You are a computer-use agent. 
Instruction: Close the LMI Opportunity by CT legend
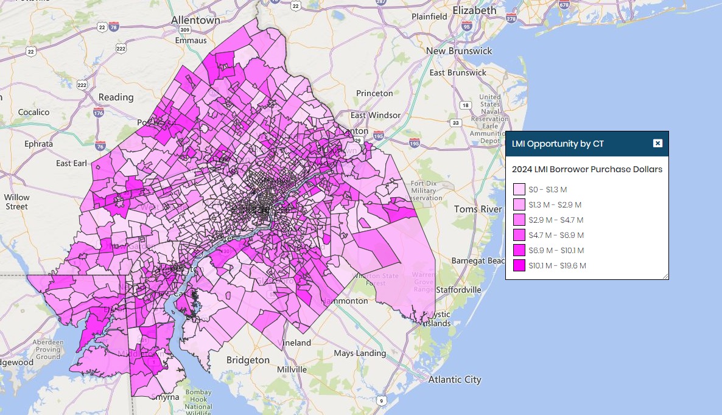[657, 143]
